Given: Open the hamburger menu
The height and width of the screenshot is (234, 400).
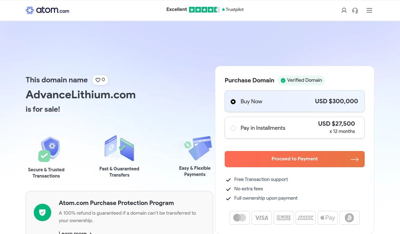Looking at the screenshot, I should (x=369, y=10).
